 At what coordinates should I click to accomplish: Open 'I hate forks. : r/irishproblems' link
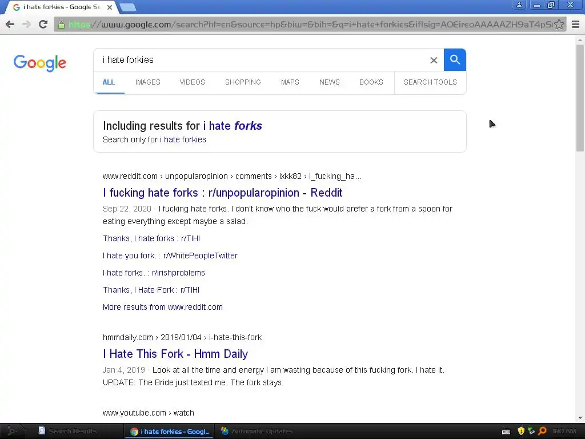point(154,273)
